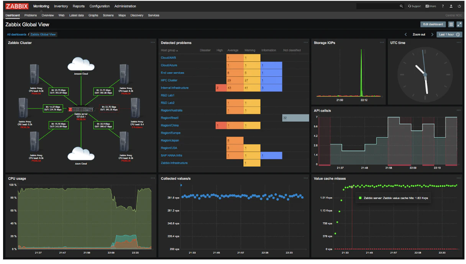Open the Configuration menu
Screen dimensions: 466x264
tap(100, 6)
